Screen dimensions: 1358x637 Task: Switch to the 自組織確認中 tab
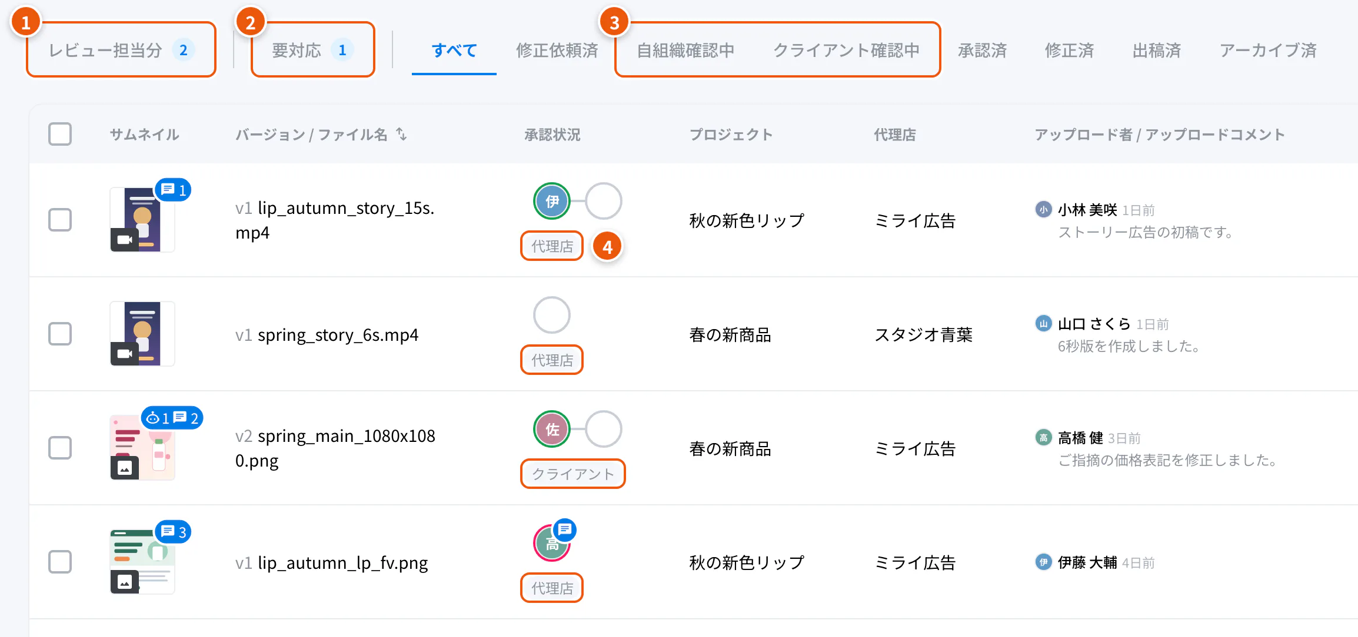685,50
